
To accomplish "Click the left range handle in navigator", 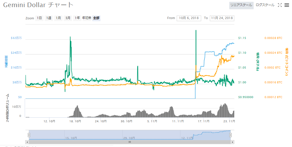I will [29, 135].
